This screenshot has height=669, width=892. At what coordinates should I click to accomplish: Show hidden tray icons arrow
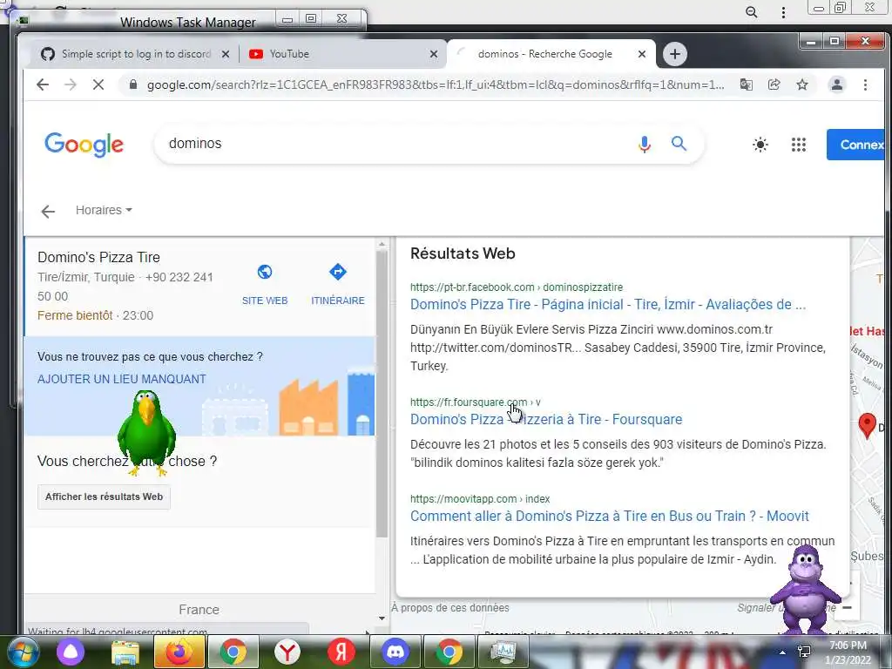point(783,652)
